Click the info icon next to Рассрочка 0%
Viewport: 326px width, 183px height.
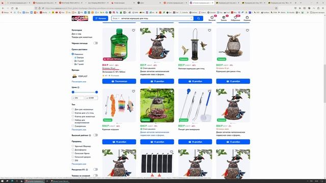click(x=87, y=170)
